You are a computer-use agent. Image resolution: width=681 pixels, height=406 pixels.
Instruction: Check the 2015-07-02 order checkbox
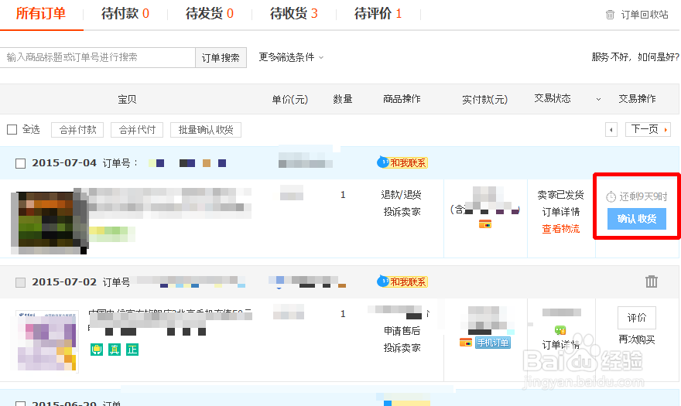(20, 282)
